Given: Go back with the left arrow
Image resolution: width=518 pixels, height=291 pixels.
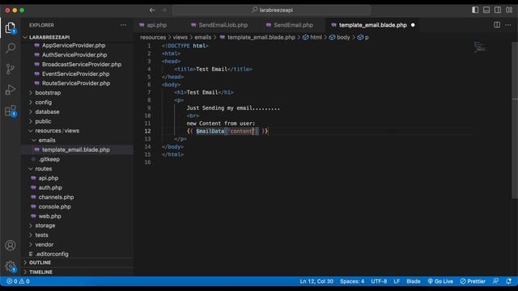Looking at the screenshot, I should 152,11.
